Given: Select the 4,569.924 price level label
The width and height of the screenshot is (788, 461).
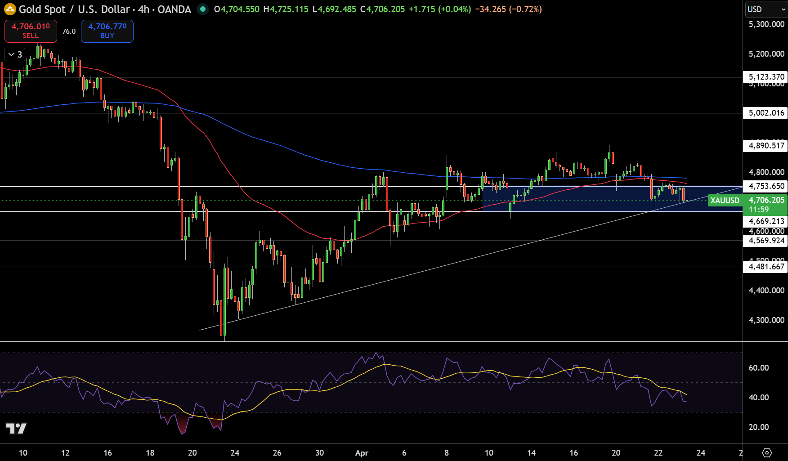Looking at the screenshot, I should click(x=766, y=241).
